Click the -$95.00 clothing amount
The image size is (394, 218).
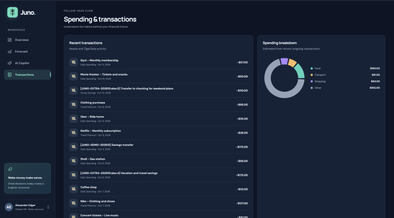(x=242, y=104)
